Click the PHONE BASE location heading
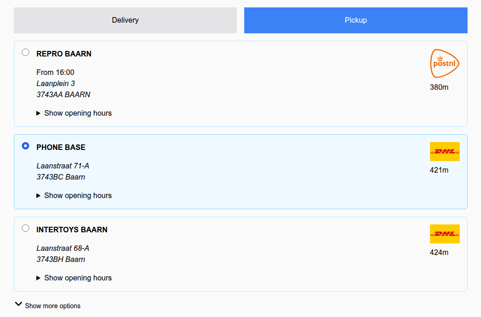Screen dimensions: 481x317 point(61,148)
